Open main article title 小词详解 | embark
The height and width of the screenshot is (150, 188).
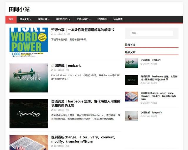pos(66,66)
